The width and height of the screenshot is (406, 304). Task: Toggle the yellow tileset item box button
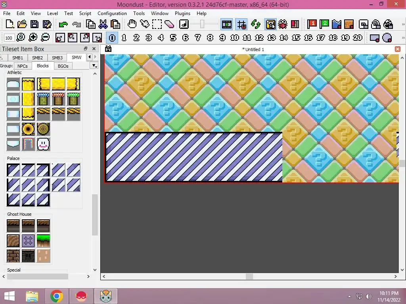[270, 24]
